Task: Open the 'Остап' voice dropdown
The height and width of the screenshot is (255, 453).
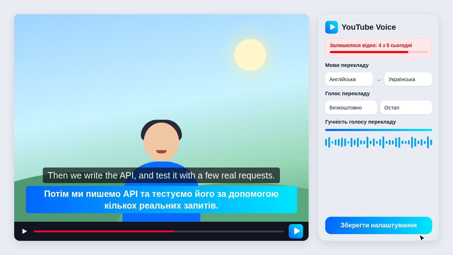Action: pyautogui.click(x=406, y=108)
